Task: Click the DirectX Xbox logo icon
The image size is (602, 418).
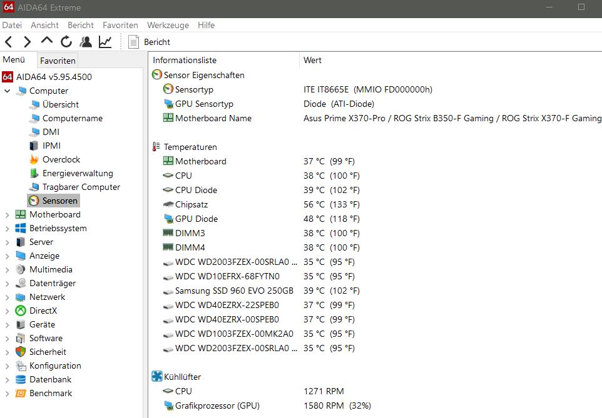Action: [21, 311]
